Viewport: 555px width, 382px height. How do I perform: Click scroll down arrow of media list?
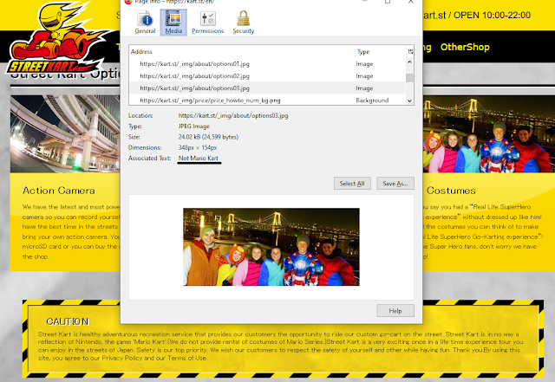(x=409, y=100)
